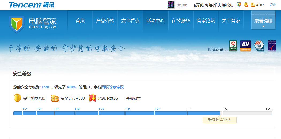Click the VB100 Virus certification badge

click(x=233, y=46)
